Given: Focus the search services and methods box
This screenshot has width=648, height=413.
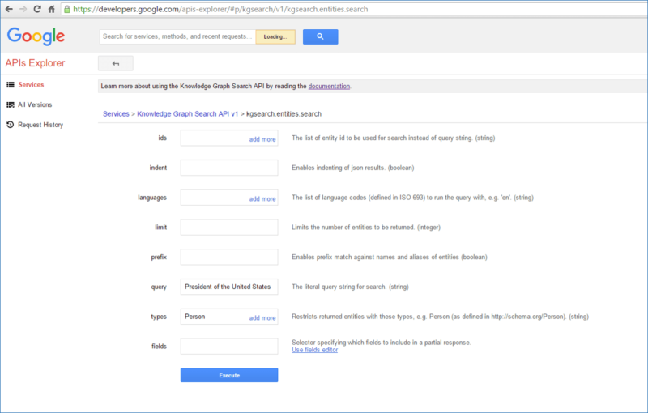Looking at the screenshot, I should coord(177,36).
